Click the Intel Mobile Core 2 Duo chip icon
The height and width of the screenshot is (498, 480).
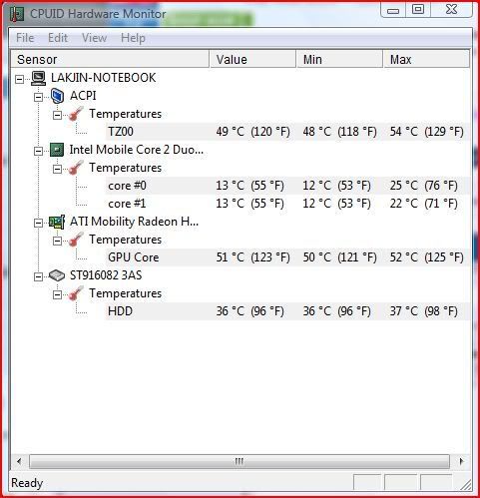pyautogui.click(x=57, y=150)
